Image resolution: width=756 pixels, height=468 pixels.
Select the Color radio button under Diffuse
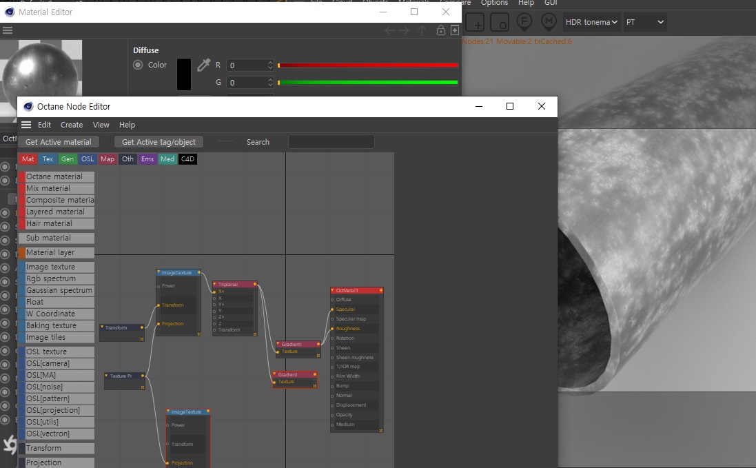click(138, 65)
